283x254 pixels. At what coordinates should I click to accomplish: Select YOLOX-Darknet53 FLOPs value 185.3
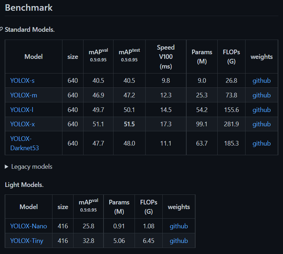[231, 143]
